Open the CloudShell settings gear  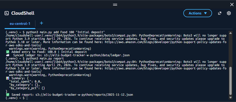tap(229, 13)
